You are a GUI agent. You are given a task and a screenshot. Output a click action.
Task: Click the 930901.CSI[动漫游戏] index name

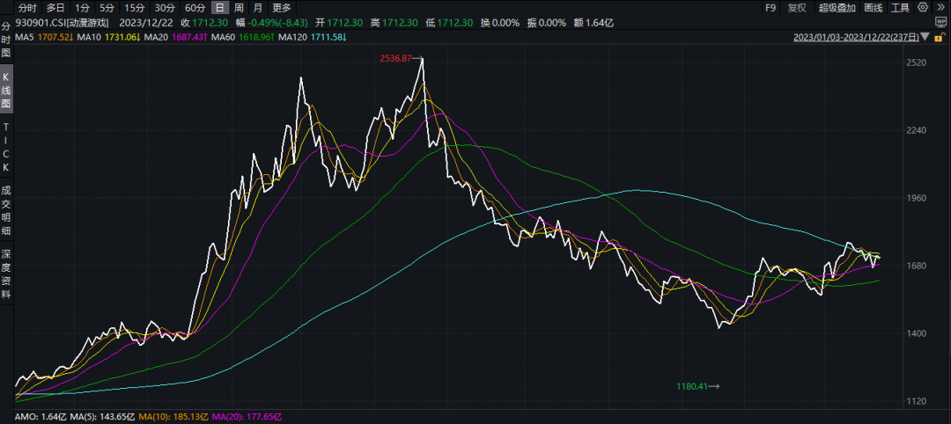tap(63, 23)
